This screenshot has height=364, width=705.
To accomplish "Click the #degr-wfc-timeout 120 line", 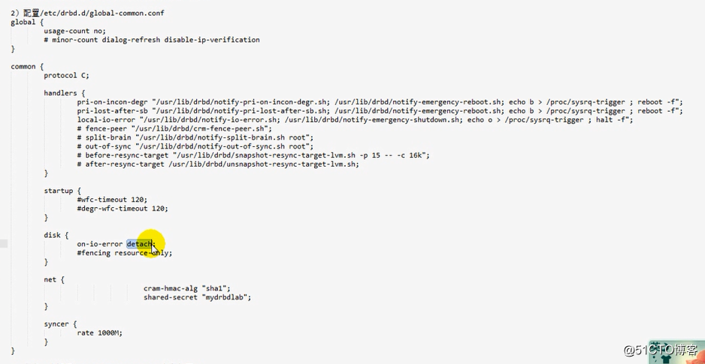I will click(123, 209).
